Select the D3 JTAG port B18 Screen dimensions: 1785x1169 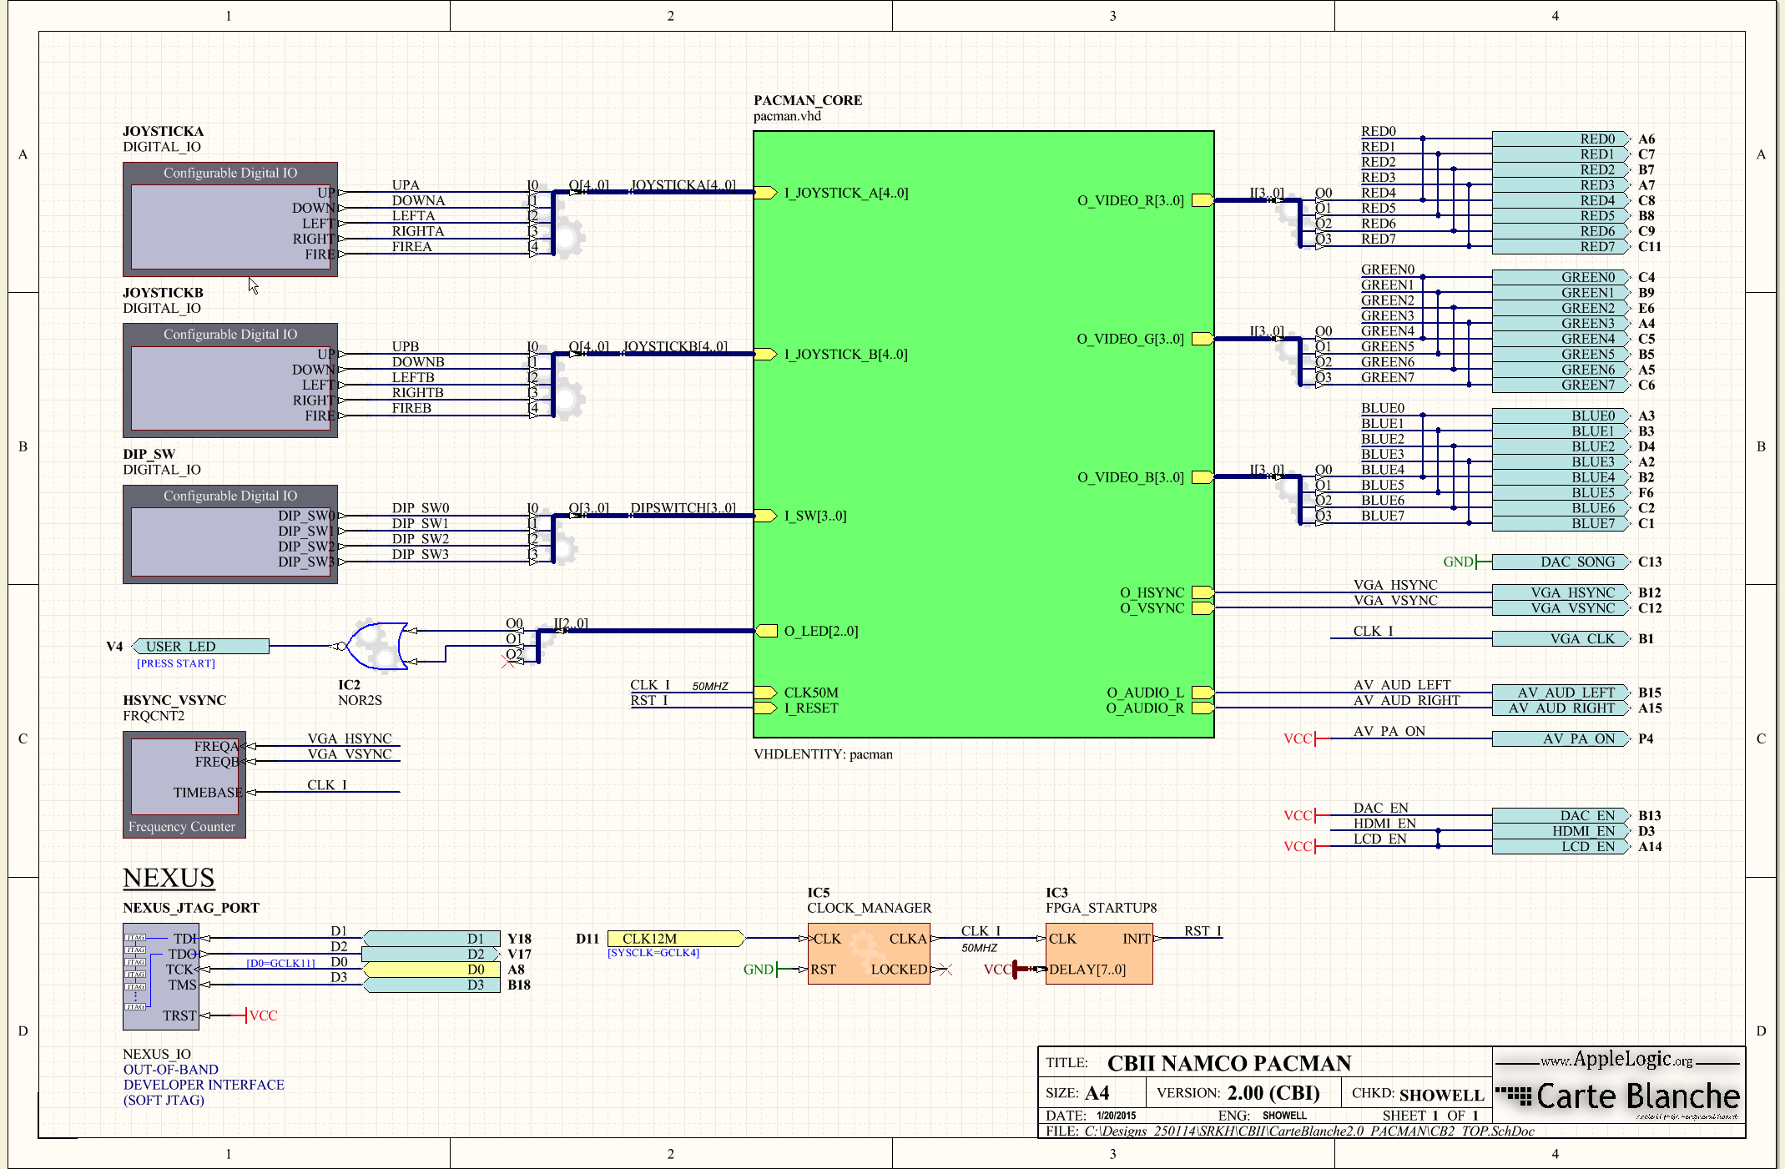[x=431, y=985]
